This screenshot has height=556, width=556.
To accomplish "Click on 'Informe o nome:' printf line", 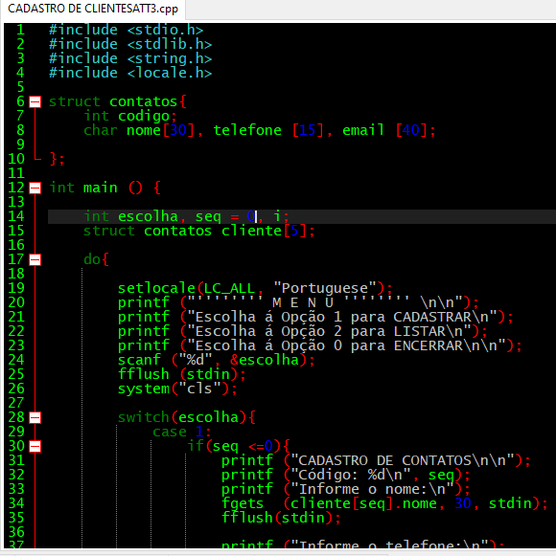I will click(346, 489).
